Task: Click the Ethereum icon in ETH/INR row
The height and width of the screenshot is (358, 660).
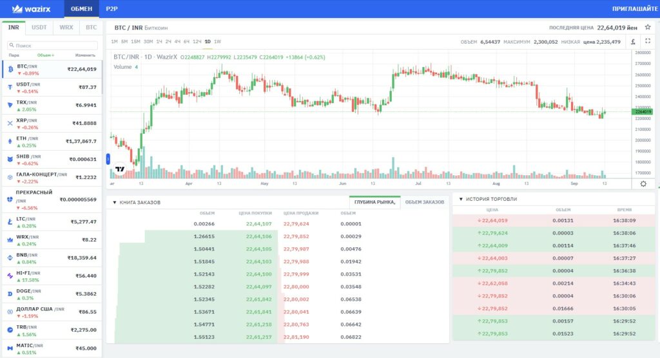Action: pyautogui.click(x=10, y=142)
